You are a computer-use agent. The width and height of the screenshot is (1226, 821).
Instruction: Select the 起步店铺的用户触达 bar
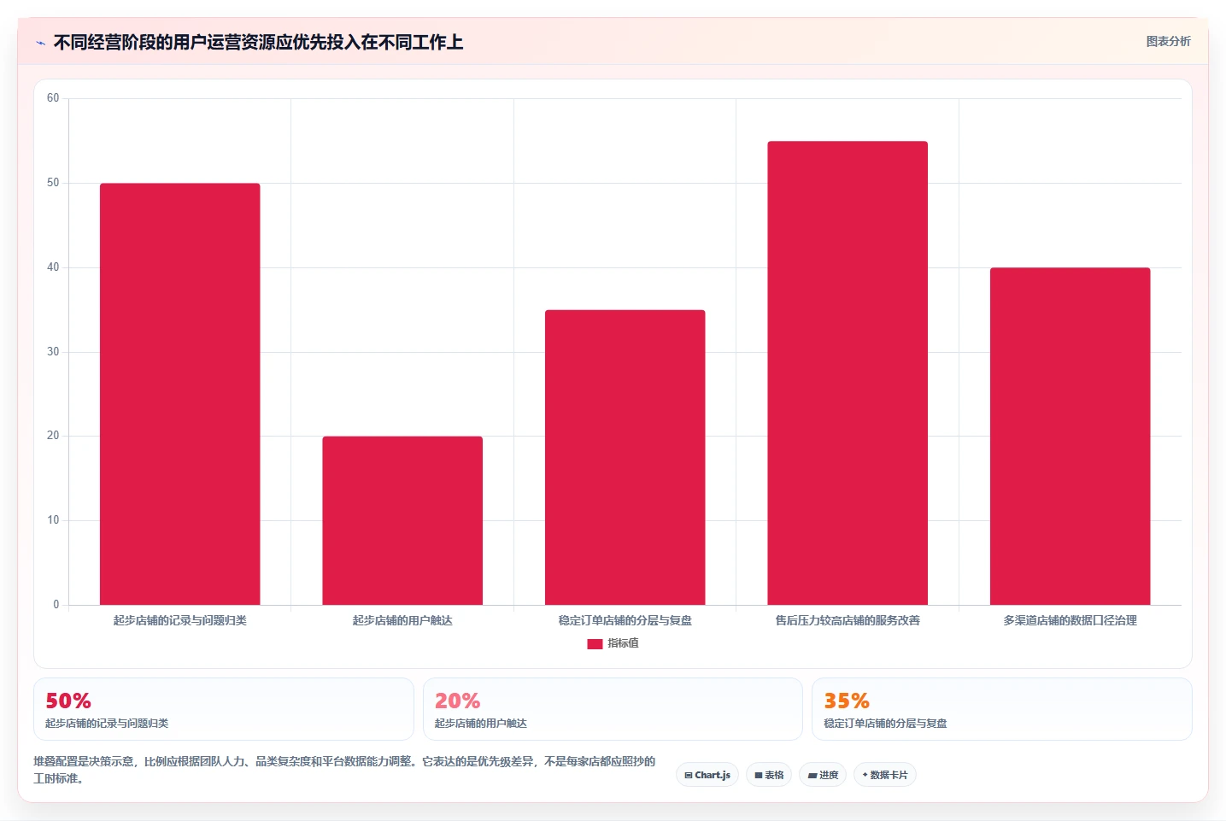tap(402, 520)
